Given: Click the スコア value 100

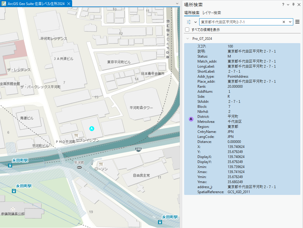Looking at the screenshot, I should coord(230,46).
